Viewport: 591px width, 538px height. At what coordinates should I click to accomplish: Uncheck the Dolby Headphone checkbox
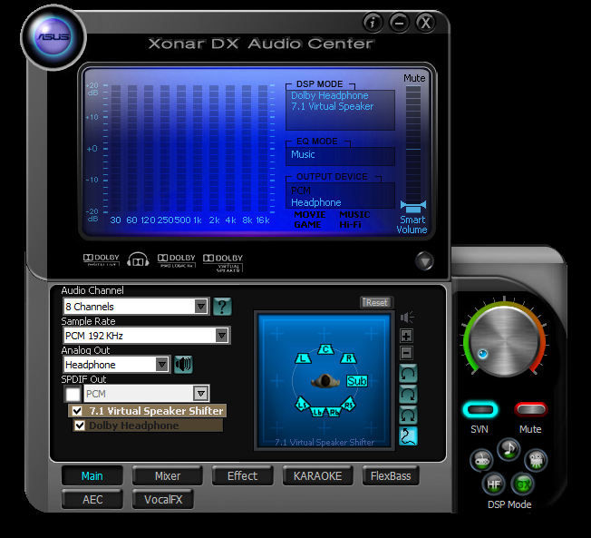tap(80, 426)
